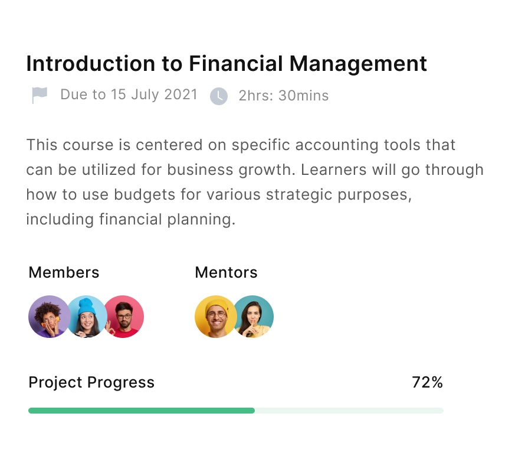Click the 72% progress value
Viewport: 525px width, 449px height.
coord(427,382)
